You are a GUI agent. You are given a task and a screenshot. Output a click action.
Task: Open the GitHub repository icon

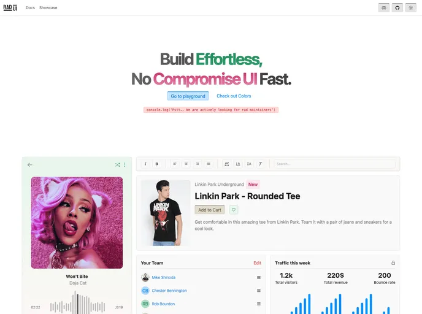[397, 8]
